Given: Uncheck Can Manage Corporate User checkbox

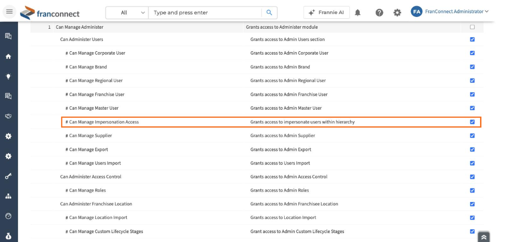Looking at the screenshot, I should [x=472, y=53].
